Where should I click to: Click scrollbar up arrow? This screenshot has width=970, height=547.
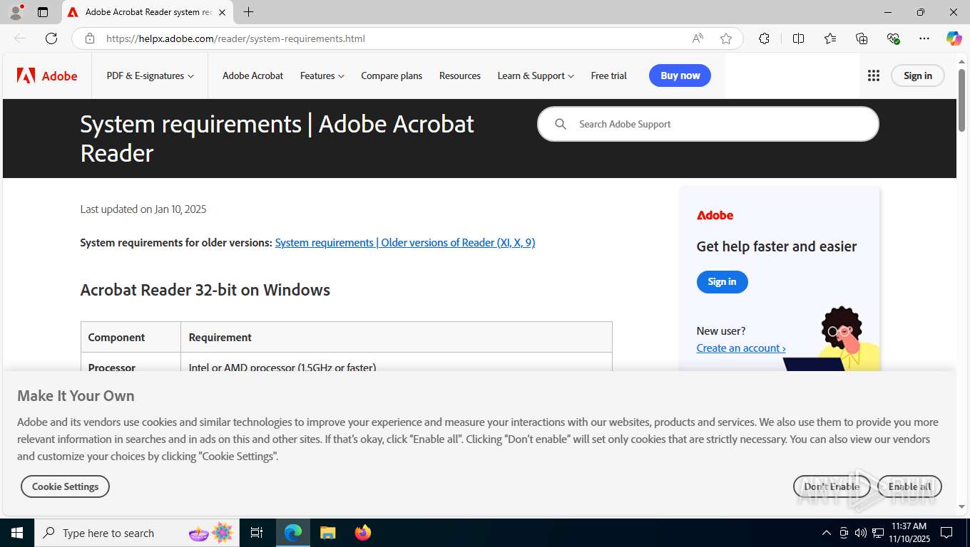point(962,61)
